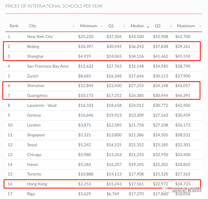Select the New York City row

click(x=104, y=37)
